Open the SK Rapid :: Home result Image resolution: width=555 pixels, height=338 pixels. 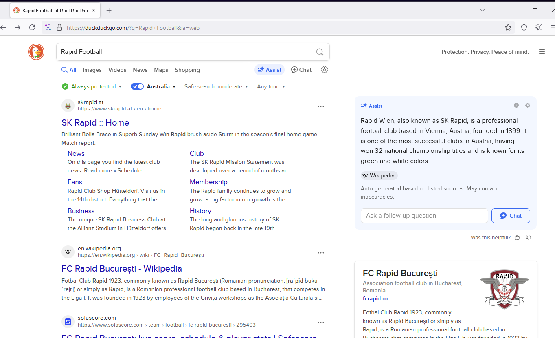coord(95,123)
